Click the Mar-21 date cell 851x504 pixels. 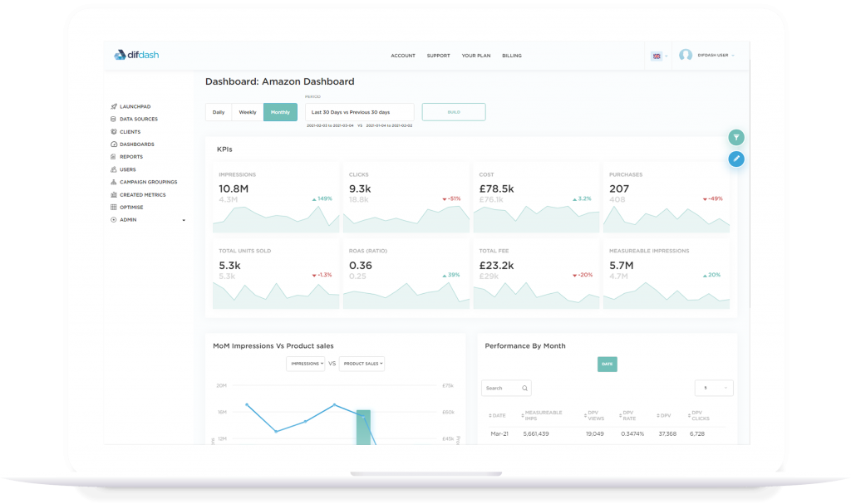499,434
